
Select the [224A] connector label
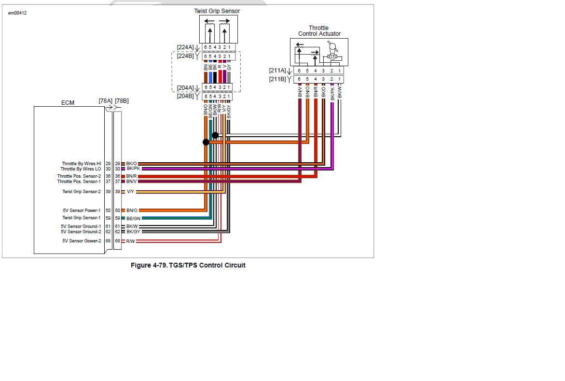coord(185,47)
